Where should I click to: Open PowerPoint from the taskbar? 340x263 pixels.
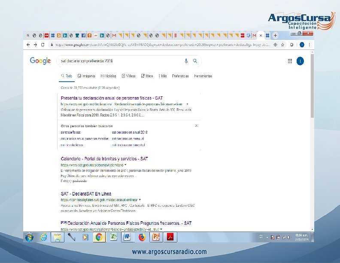156,237
